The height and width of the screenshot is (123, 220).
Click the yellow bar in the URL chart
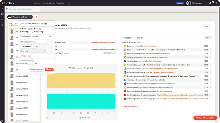[x=81, y=81]
